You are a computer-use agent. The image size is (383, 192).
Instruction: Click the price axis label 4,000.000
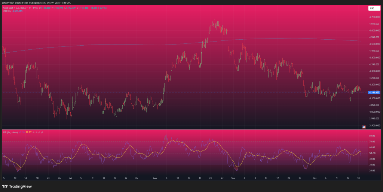[375, 112]
